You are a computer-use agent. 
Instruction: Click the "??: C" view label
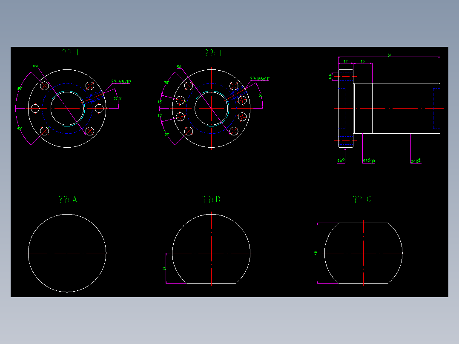point(362,198)
